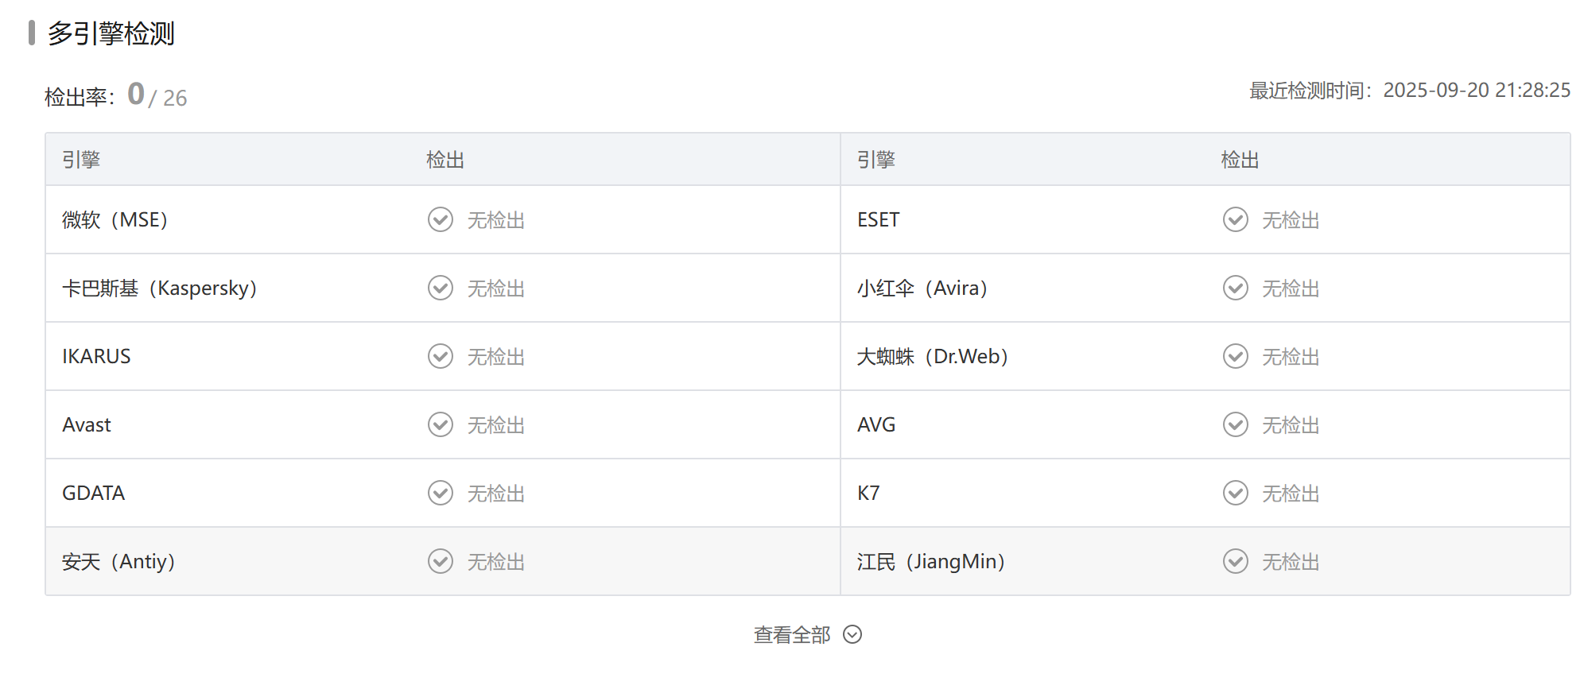The width and height of the screenshot is (1584, 697).
Task: Click the JiangMin row check status icon
Action: [1235, 561]
